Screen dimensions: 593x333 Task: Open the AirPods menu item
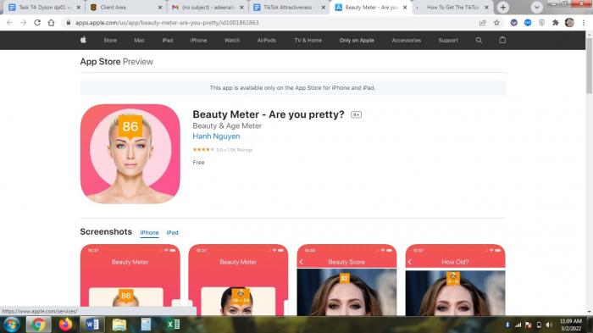point(267,40)
